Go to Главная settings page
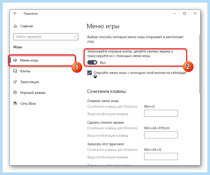The width and height of the screenshot is (210, 175). coord(27,26)
